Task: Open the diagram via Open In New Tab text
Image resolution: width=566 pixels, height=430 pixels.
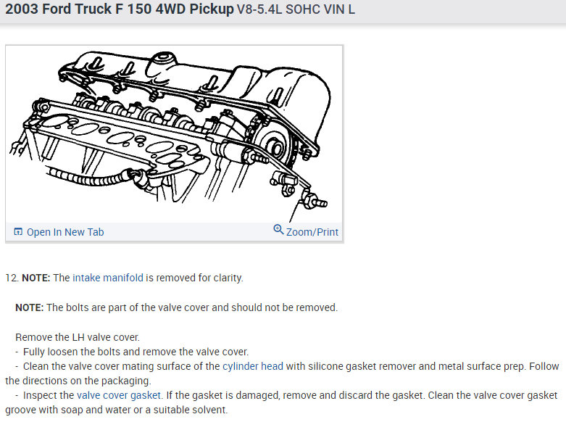Action: pos(65,232)
